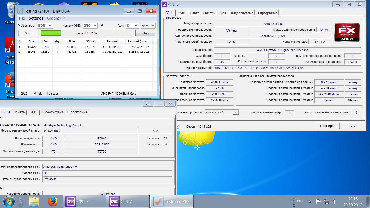This screenshot has height=208, width=370.
Task: Click the multiplier value 'x 18.0'
Action: (x=219, y=88)
